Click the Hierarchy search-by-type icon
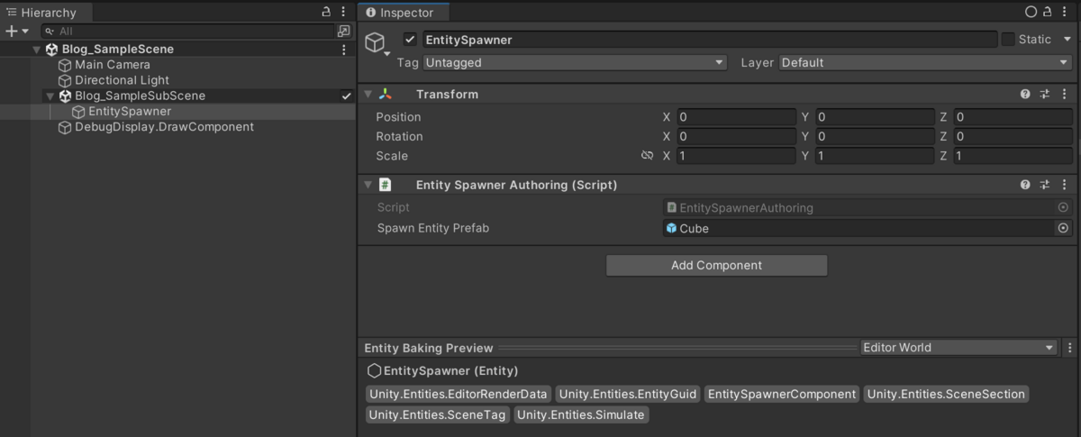This screenshot has width=1081, height=437. point(343,32)
